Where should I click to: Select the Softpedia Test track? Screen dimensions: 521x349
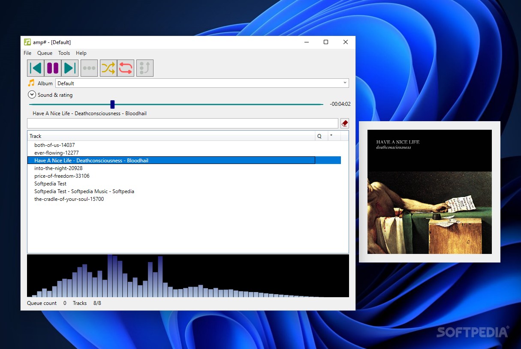pos(184,184)
